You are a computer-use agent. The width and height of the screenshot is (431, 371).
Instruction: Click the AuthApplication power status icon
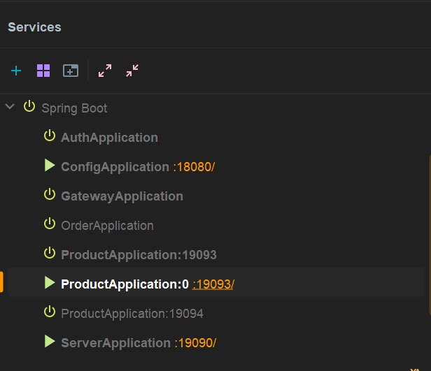(50, 136)
